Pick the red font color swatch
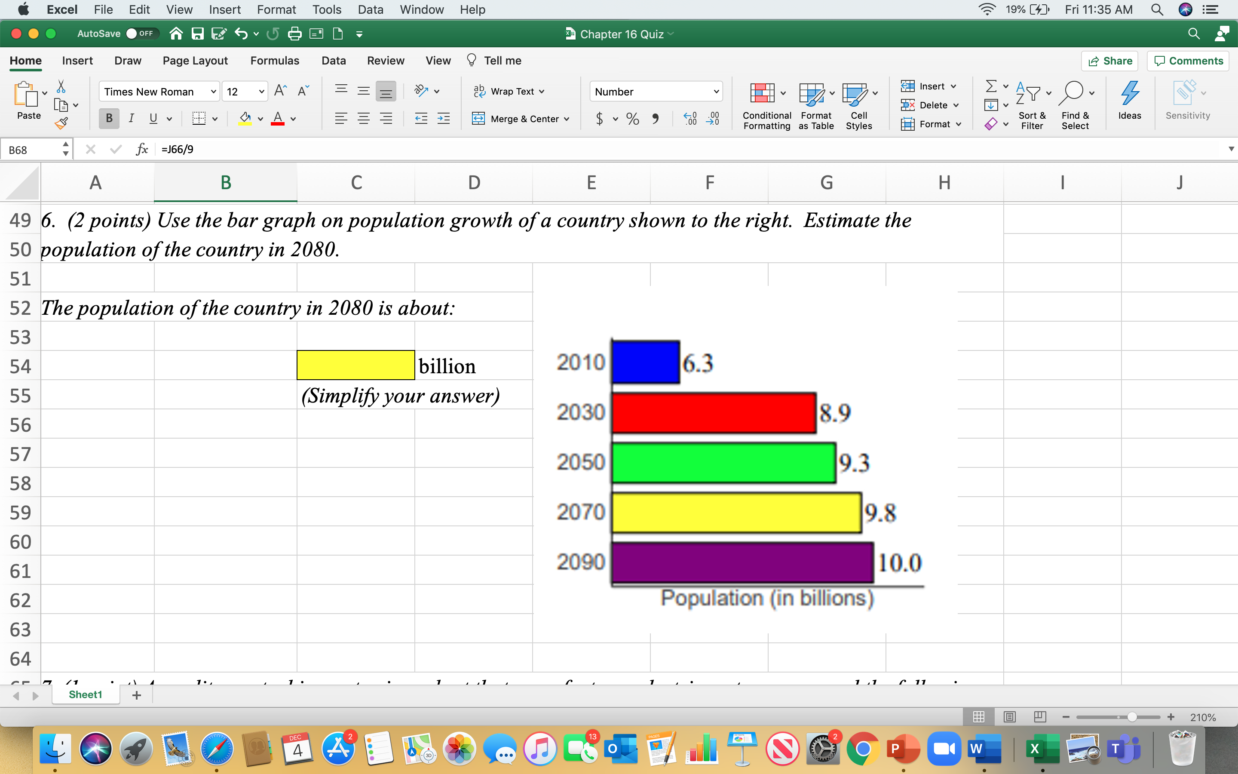The height and width of the screenshot is (774, 1238). [x=278, y=123]
